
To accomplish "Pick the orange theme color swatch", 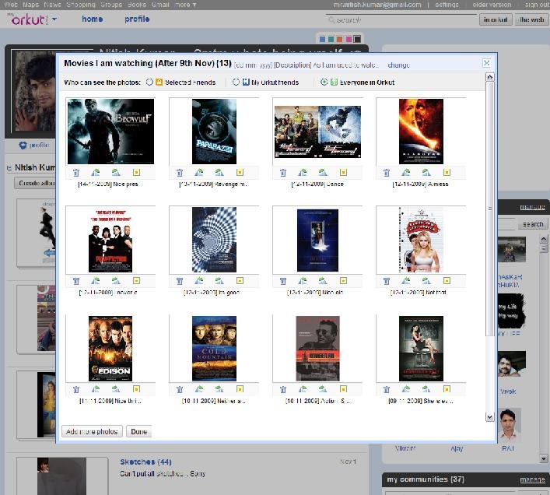I will click(x=340, y=39).
